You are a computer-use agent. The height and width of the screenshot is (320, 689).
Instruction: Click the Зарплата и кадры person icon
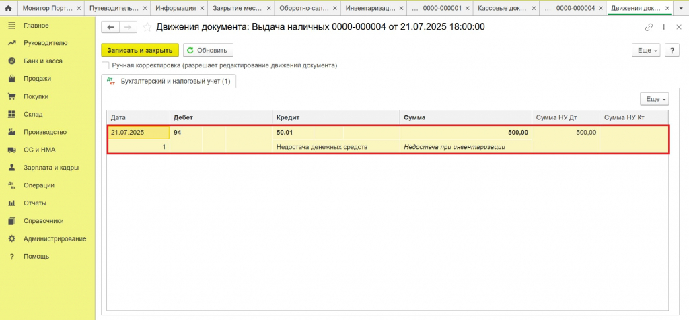pos(12,168)
